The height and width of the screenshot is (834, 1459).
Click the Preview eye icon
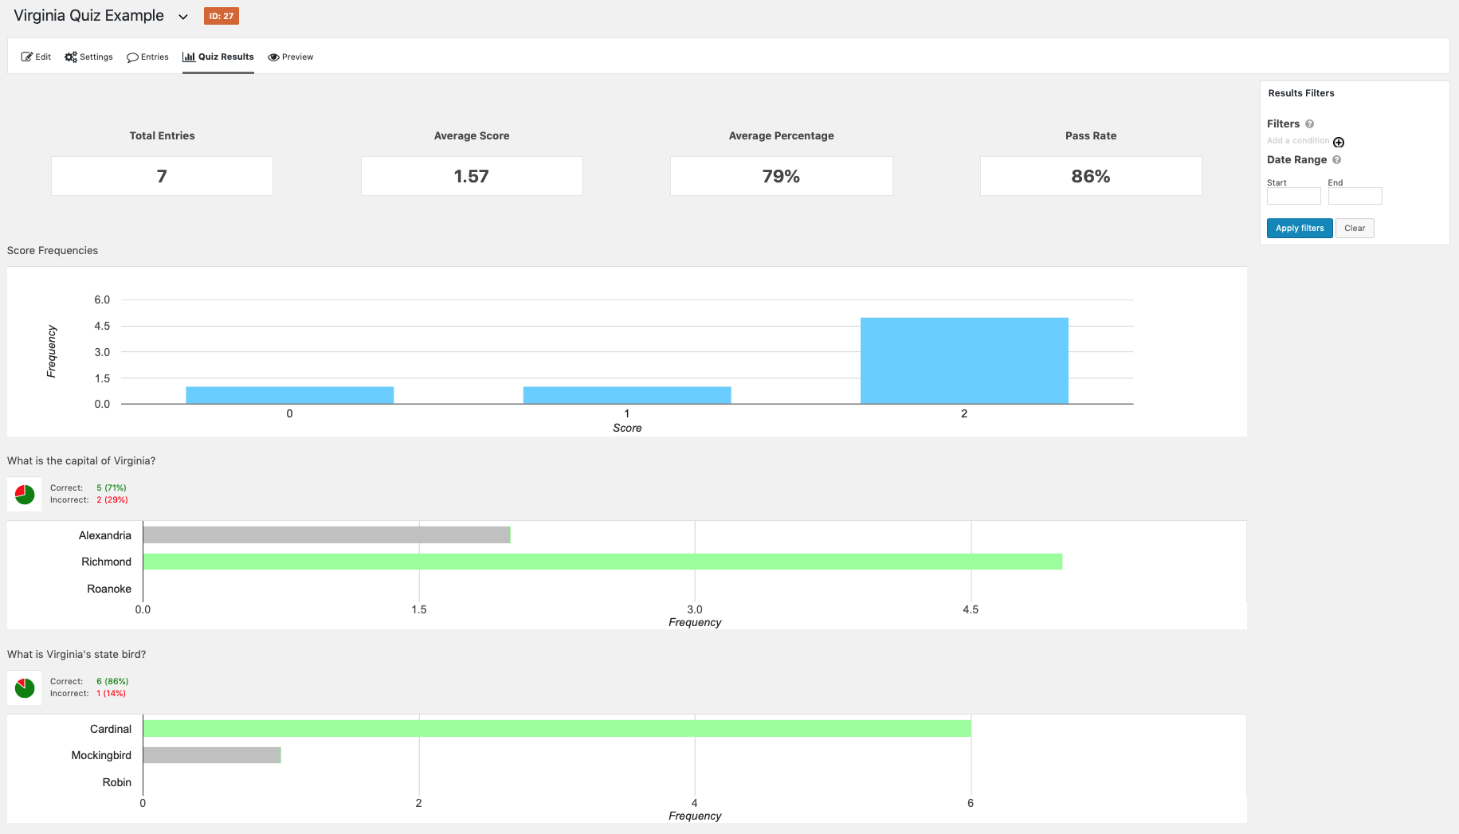tap(273, 57)
